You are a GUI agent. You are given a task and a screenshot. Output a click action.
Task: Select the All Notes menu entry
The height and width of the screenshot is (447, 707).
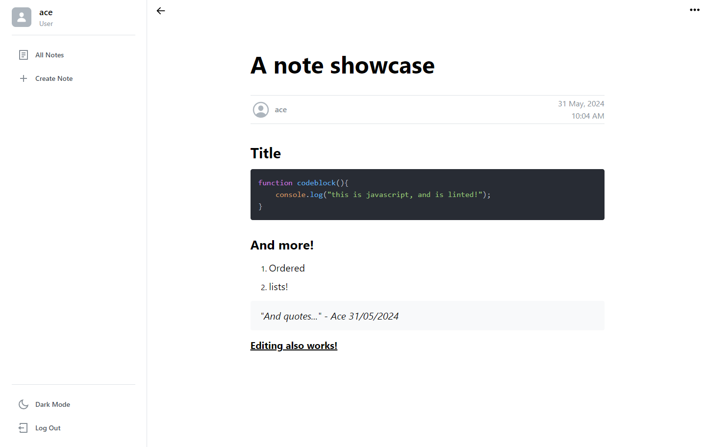[x=50, y=54]
